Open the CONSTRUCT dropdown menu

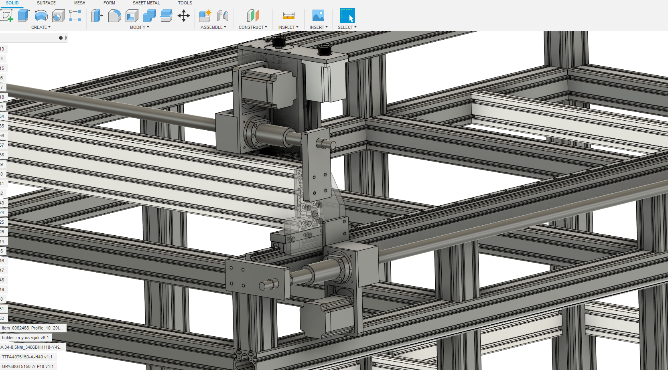(x=253, y=27)
